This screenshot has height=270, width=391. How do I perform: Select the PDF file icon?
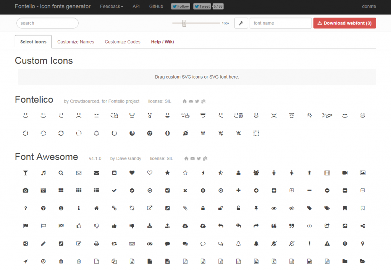[x=185, y=261]
